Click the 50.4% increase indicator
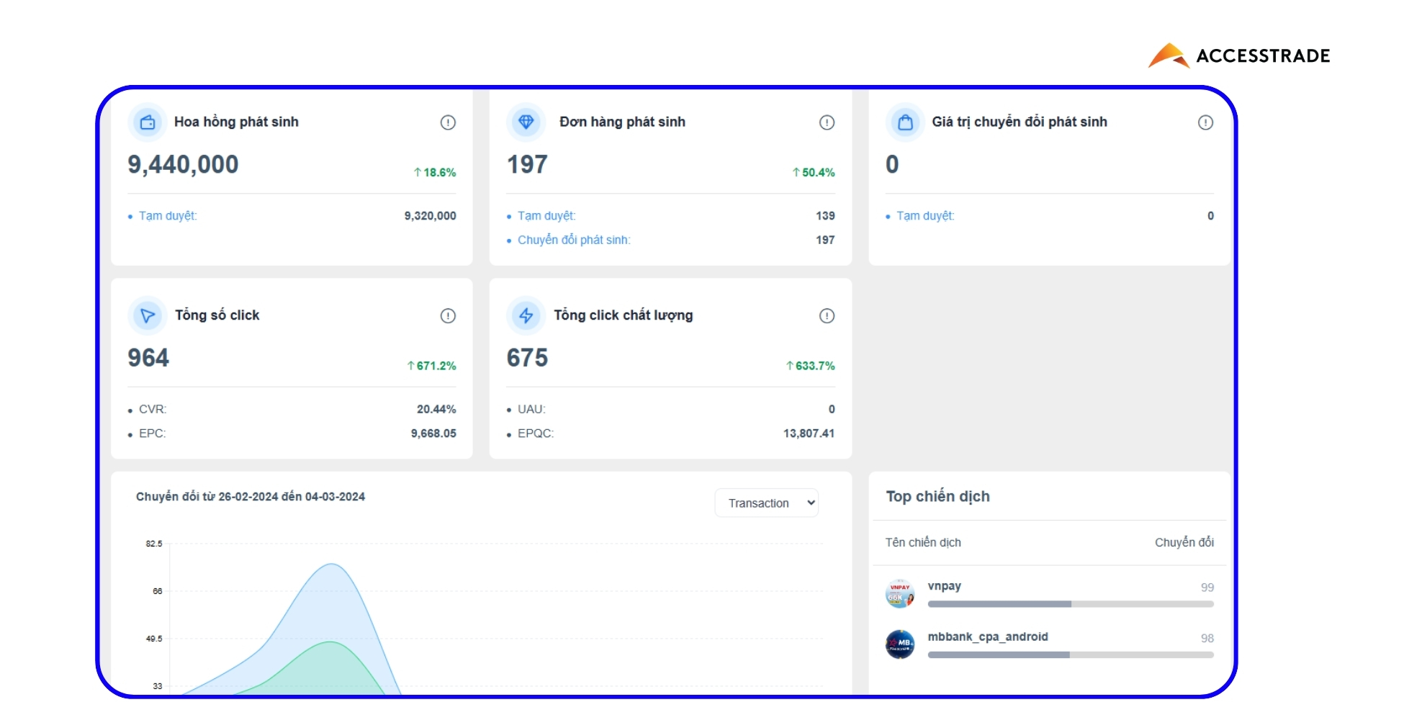This screenshot has height=702, width=1404. click(x=814, y=173)
